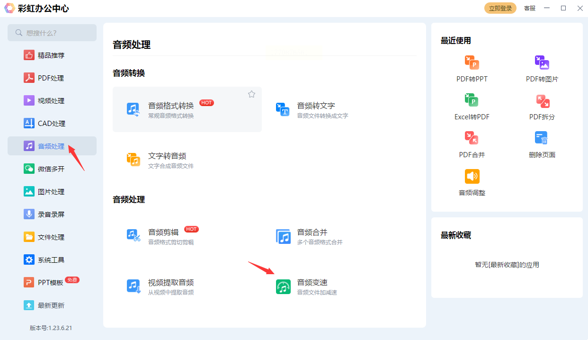Viewport: 588px width, 340px height.
Task: Click the 常规音频格式转换 description text
Action: click(171, 116)
